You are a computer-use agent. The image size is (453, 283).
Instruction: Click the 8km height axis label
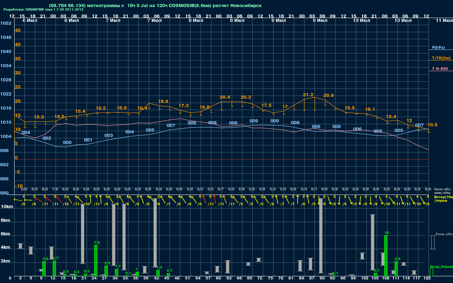(x=5, y=220)
